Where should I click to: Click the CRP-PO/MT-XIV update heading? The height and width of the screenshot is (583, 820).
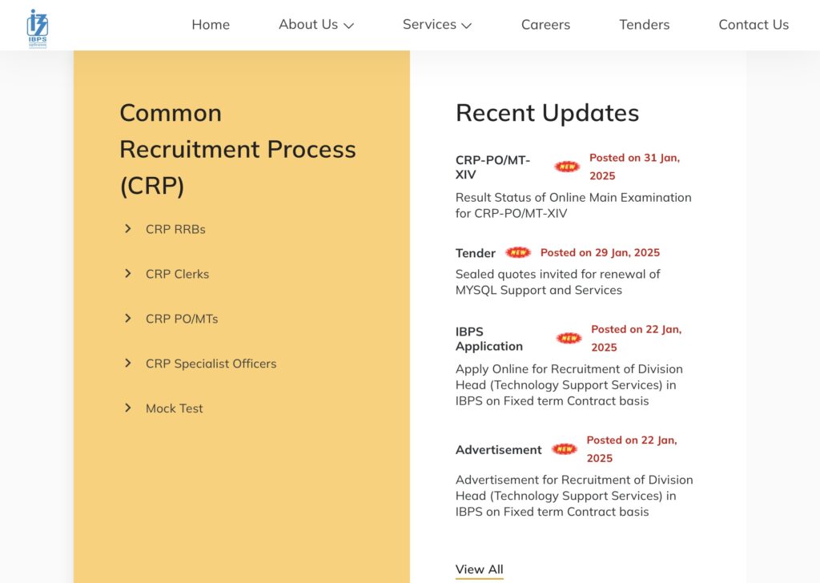click(x=492, y=167)
